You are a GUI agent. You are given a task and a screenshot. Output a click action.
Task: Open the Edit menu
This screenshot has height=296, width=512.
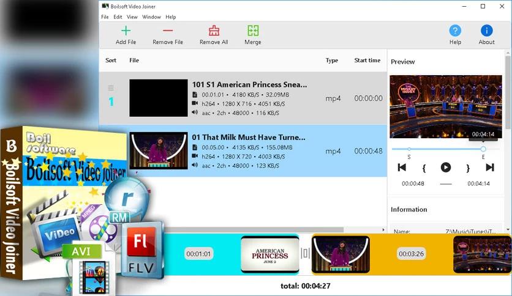click(x=118, y=17)
